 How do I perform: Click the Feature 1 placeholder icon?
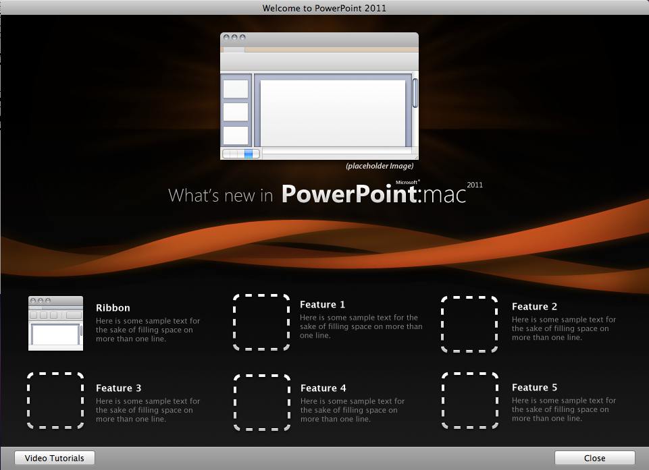point(261,322)
